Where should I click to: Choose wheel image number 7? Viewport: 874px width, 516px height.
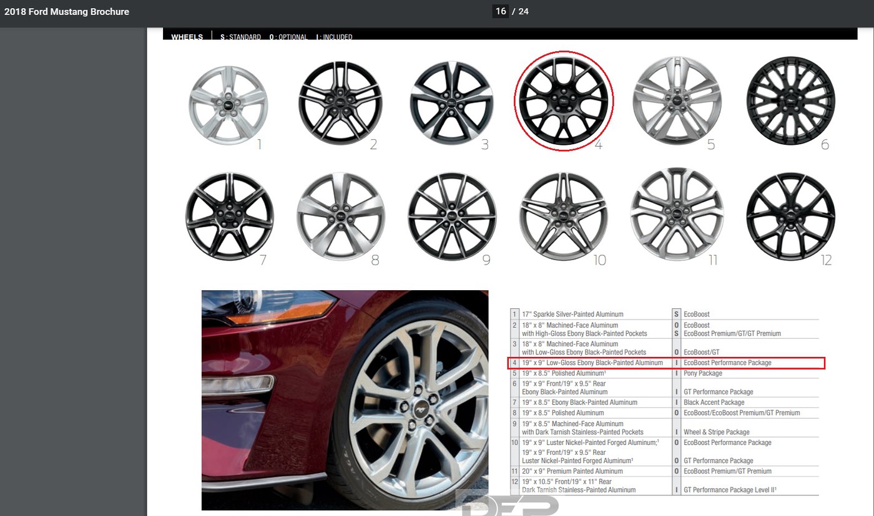tap(229, 216)
